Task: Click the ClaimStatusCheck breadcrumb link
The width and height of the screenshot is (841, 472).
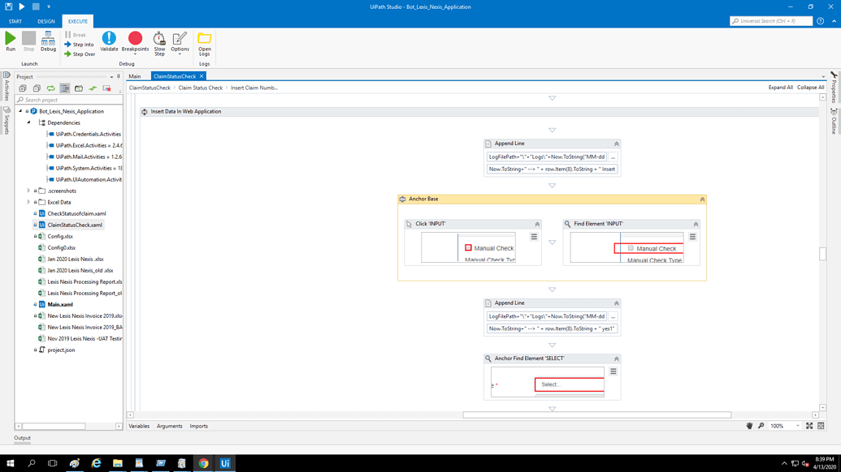Action: (x=150, y=88)
